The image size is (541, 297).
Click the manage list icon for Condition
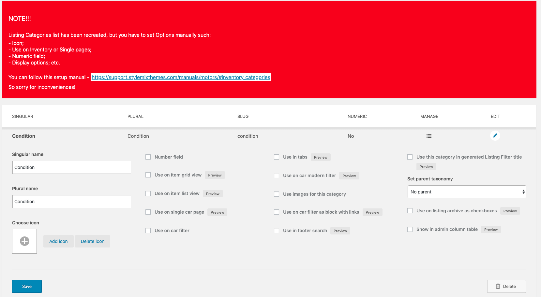tap(429, 136)
